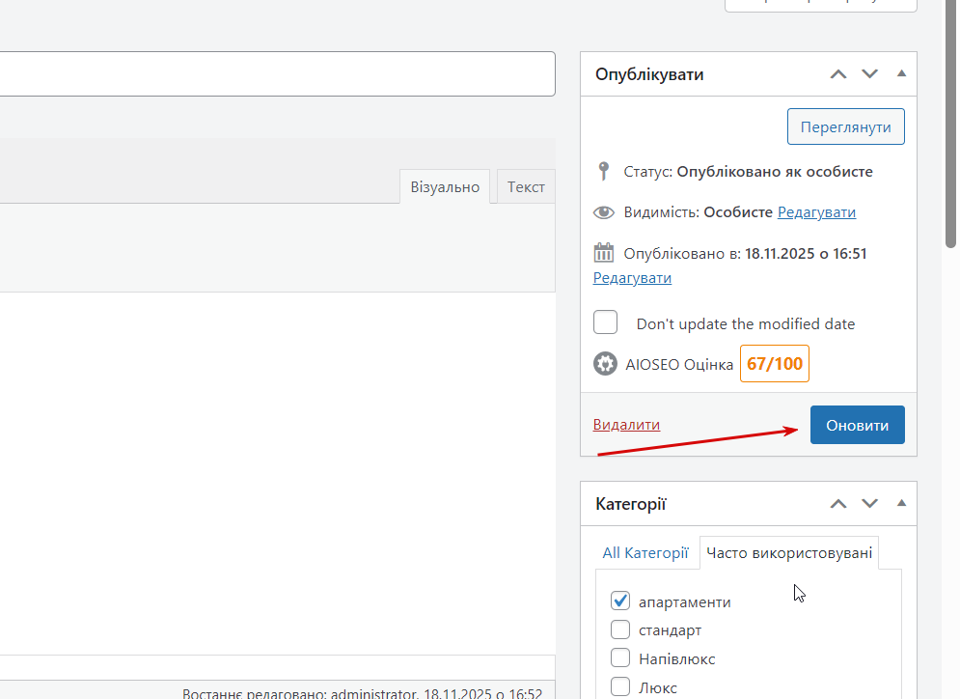Check the Напівлюкс category
Viewport: 960px width, 699px height.
pyautogui.click(x=620, y=658)
